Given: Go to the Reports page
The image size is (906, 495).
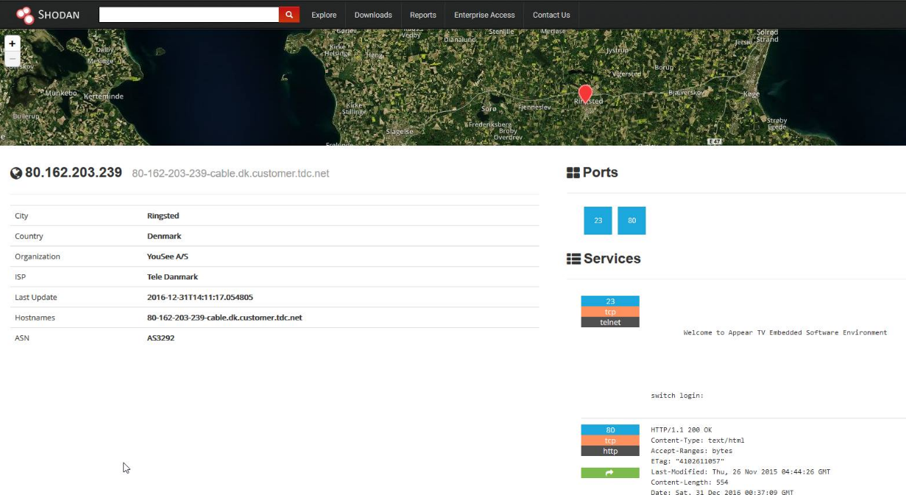Looking at the screenshot, I should 423,15.
